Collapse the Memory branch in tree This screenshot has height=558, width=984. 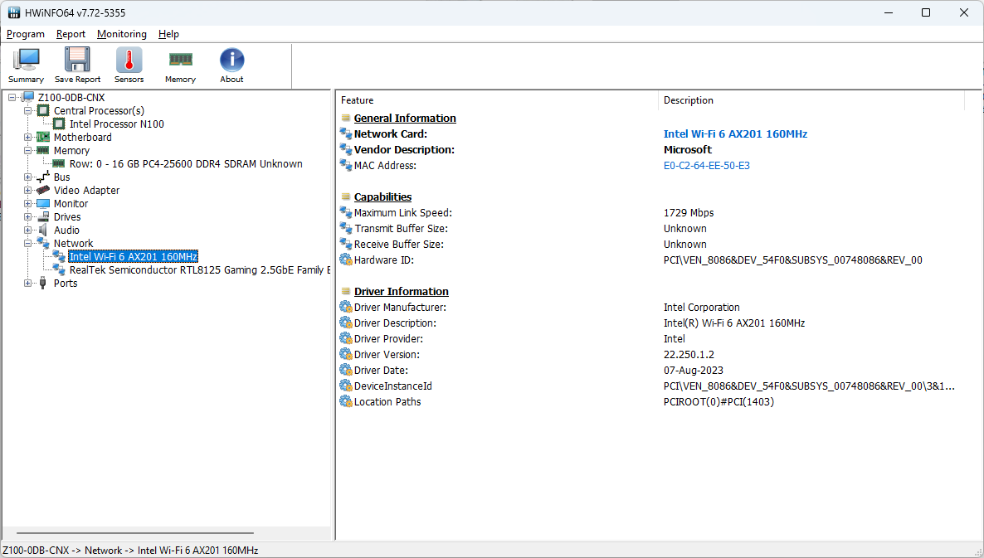pyautogui.click(x=27, y=150)
